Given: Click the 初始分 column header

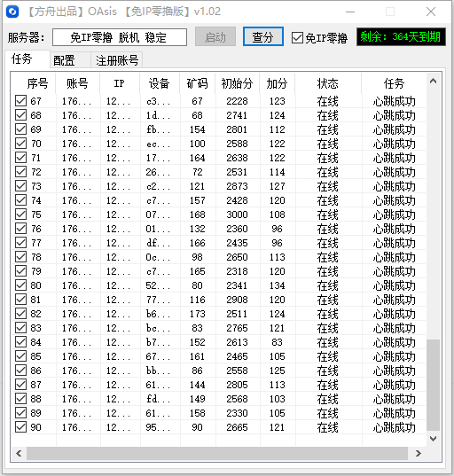Looking at the screenshot, I should (237, 83).
